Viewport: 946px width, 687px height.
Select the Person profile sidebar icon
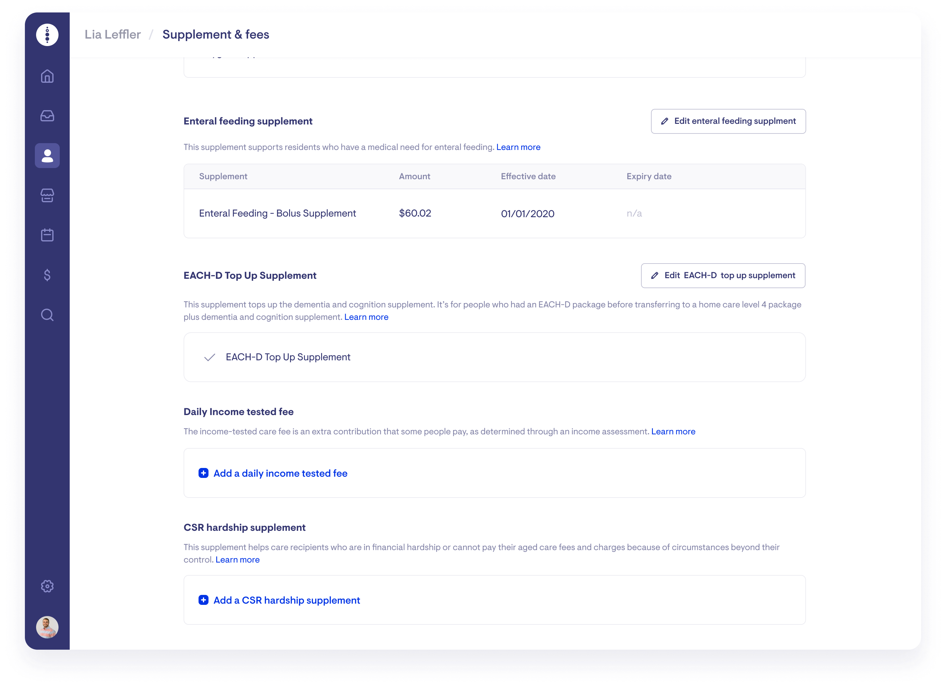tap(47, 156)
